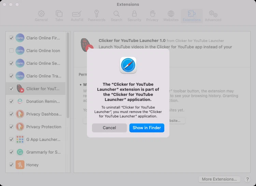Cancel the uninstall dialog
Screen dimensions: 256x186
pyautogui.click(x=109, y=128)
